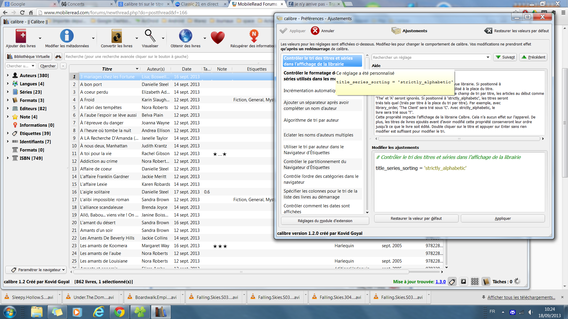Image resolution: width=568 pixels, height=319 pixels.
Task: Toggle the tag browser icon in status bar
Action: click(x=452, y=282)
